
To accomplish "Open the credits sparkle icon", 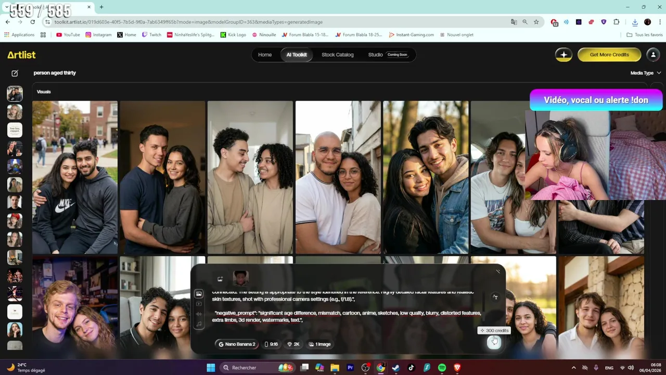I will pos(563,55).
